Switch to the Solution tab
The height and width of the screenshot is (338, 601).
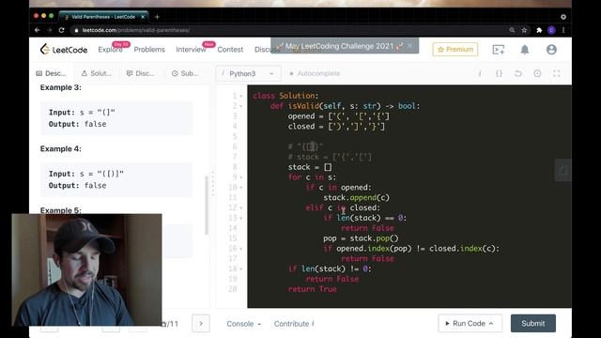tap(96, 73)
